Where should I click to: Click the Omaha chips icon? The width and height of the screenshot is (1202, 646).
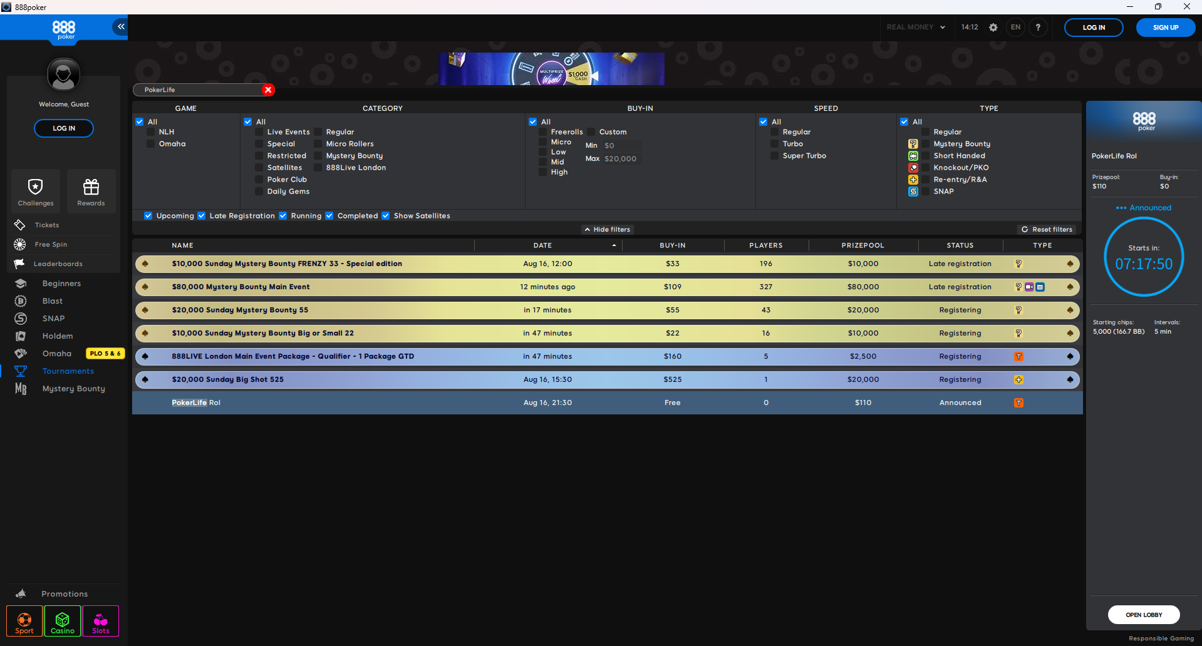[21, 354]
